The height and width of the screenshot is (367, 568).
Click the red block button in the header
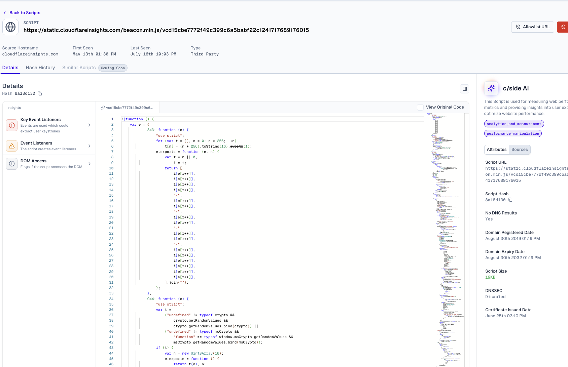tap(563, 27)
